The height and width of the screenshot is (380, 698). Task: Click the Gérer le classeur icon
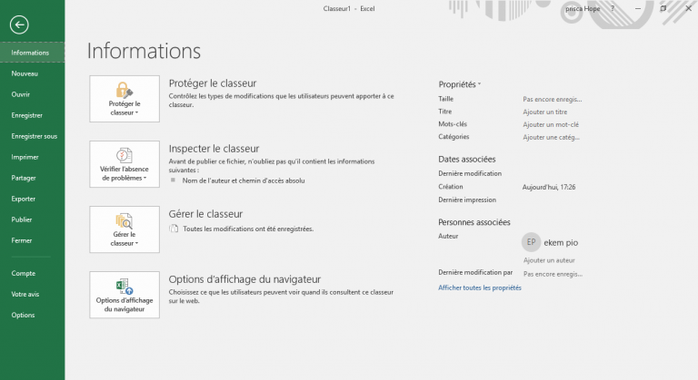(124, 219)
